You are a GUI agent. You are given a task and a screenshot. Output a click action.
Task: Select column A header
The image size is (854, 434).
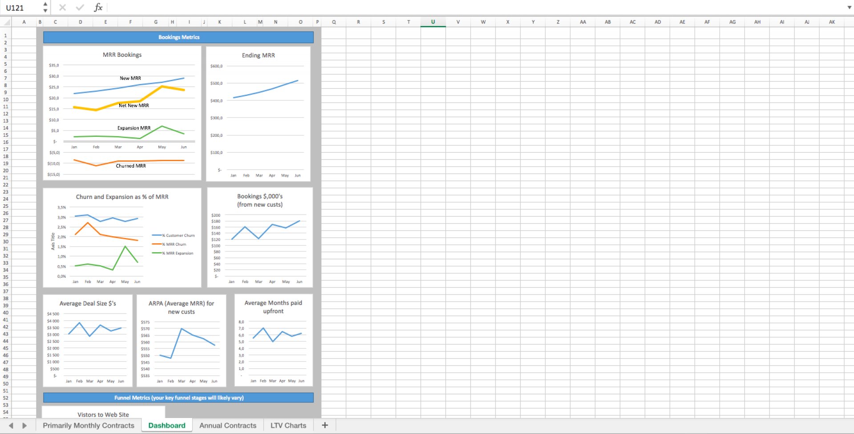pyautogui.click(x=24, y=22)
